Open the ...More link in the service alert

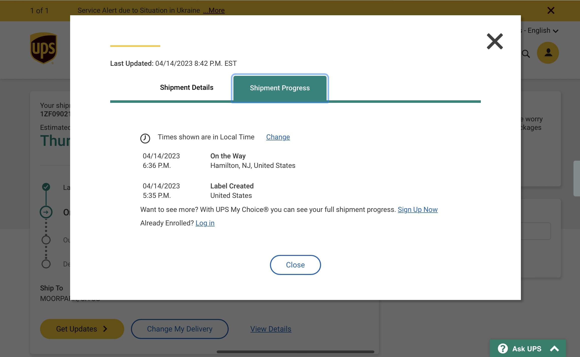click(x=214, y=11)
